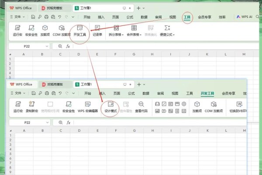Insert the label (T) form control
Screen dimensions: 262x175
point(164,111)
